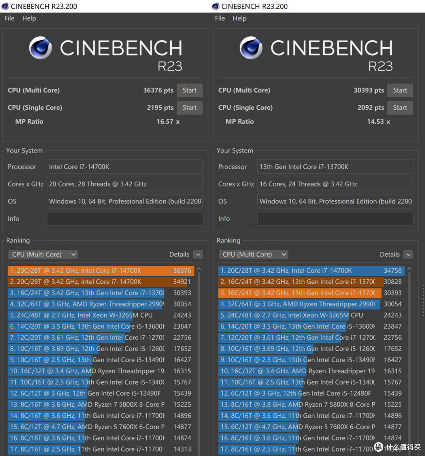The width and height of the screenshot is (425, 456).
Task: Open CPU (Multi Core) ranking dropdown, left window
Action: pyautogui.click(x=43, y=255)
